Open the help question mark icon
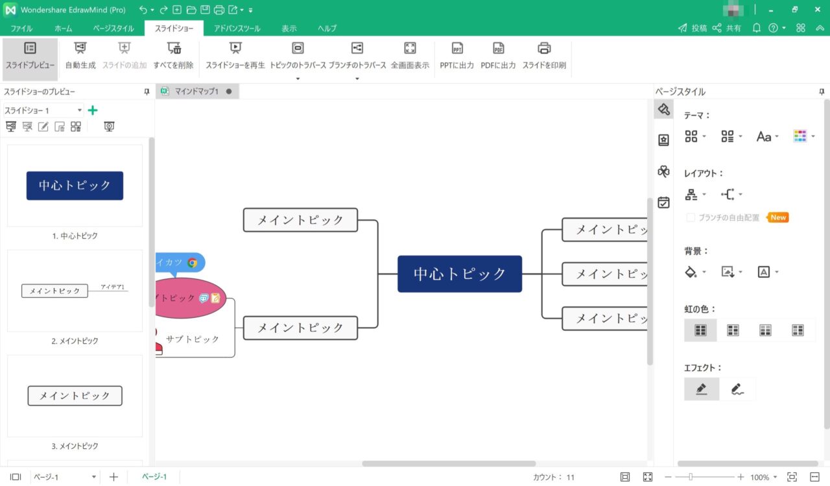The height and width of the screenshot is (486, 830). point(773,28)
